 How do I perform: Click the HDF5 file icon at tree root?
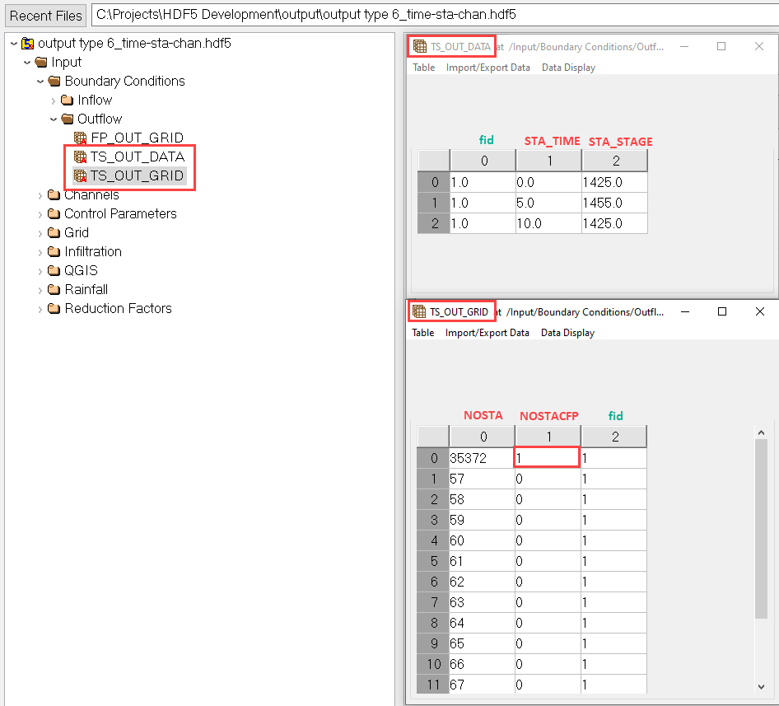[x=27, y=43]
